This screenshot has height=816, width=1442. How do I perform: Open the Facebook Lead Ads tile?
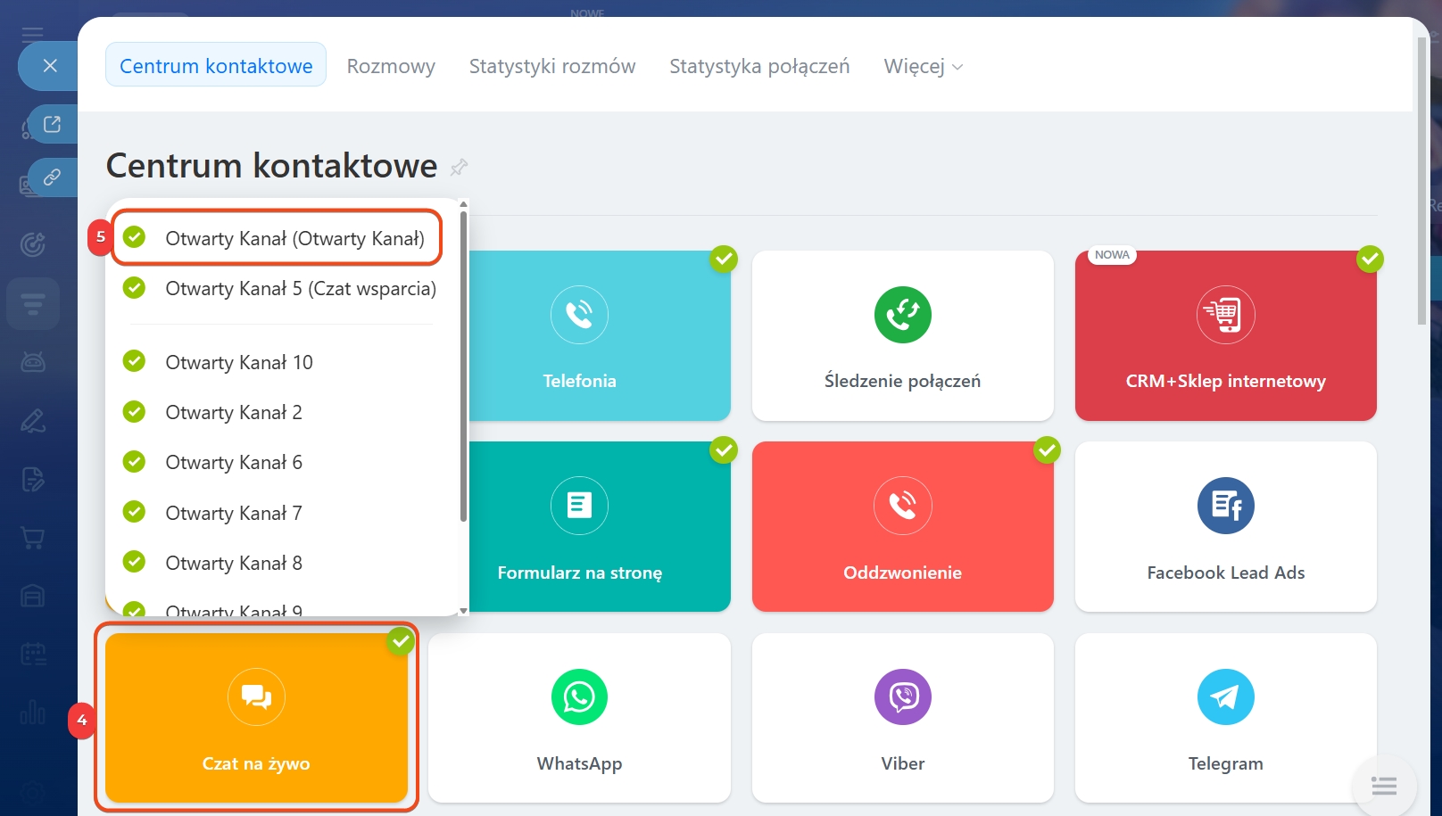click(x=1225, y=526)
